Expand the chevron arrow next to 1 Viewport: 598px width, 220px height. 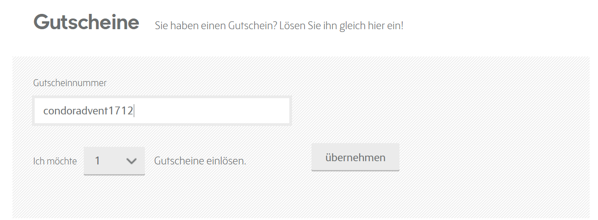[x=131, y=161]
